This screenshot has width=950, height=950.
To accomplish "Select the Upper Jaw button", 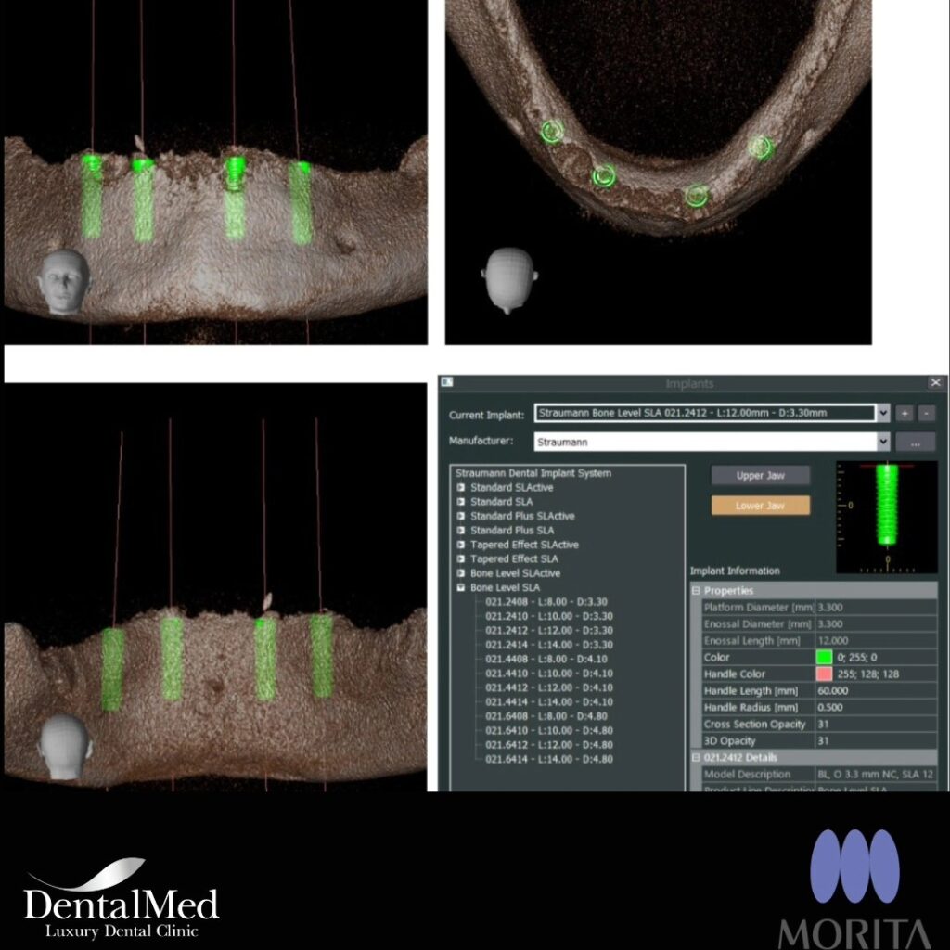I will pyautogui.click(x=760, y=475).
